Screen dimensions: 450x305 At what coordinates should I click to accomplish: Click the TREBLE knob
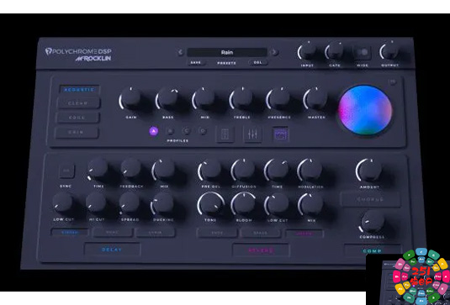click(241, 98)
